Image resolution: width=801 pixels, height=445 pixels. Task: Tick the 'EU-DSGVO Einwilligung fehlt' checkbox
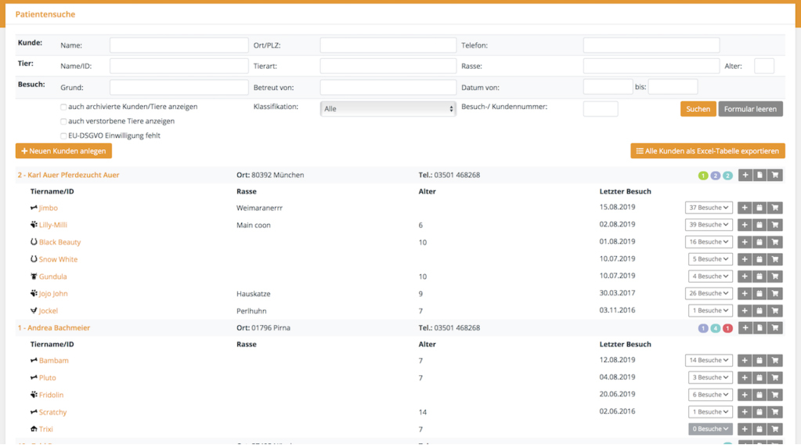pos(63,136)
